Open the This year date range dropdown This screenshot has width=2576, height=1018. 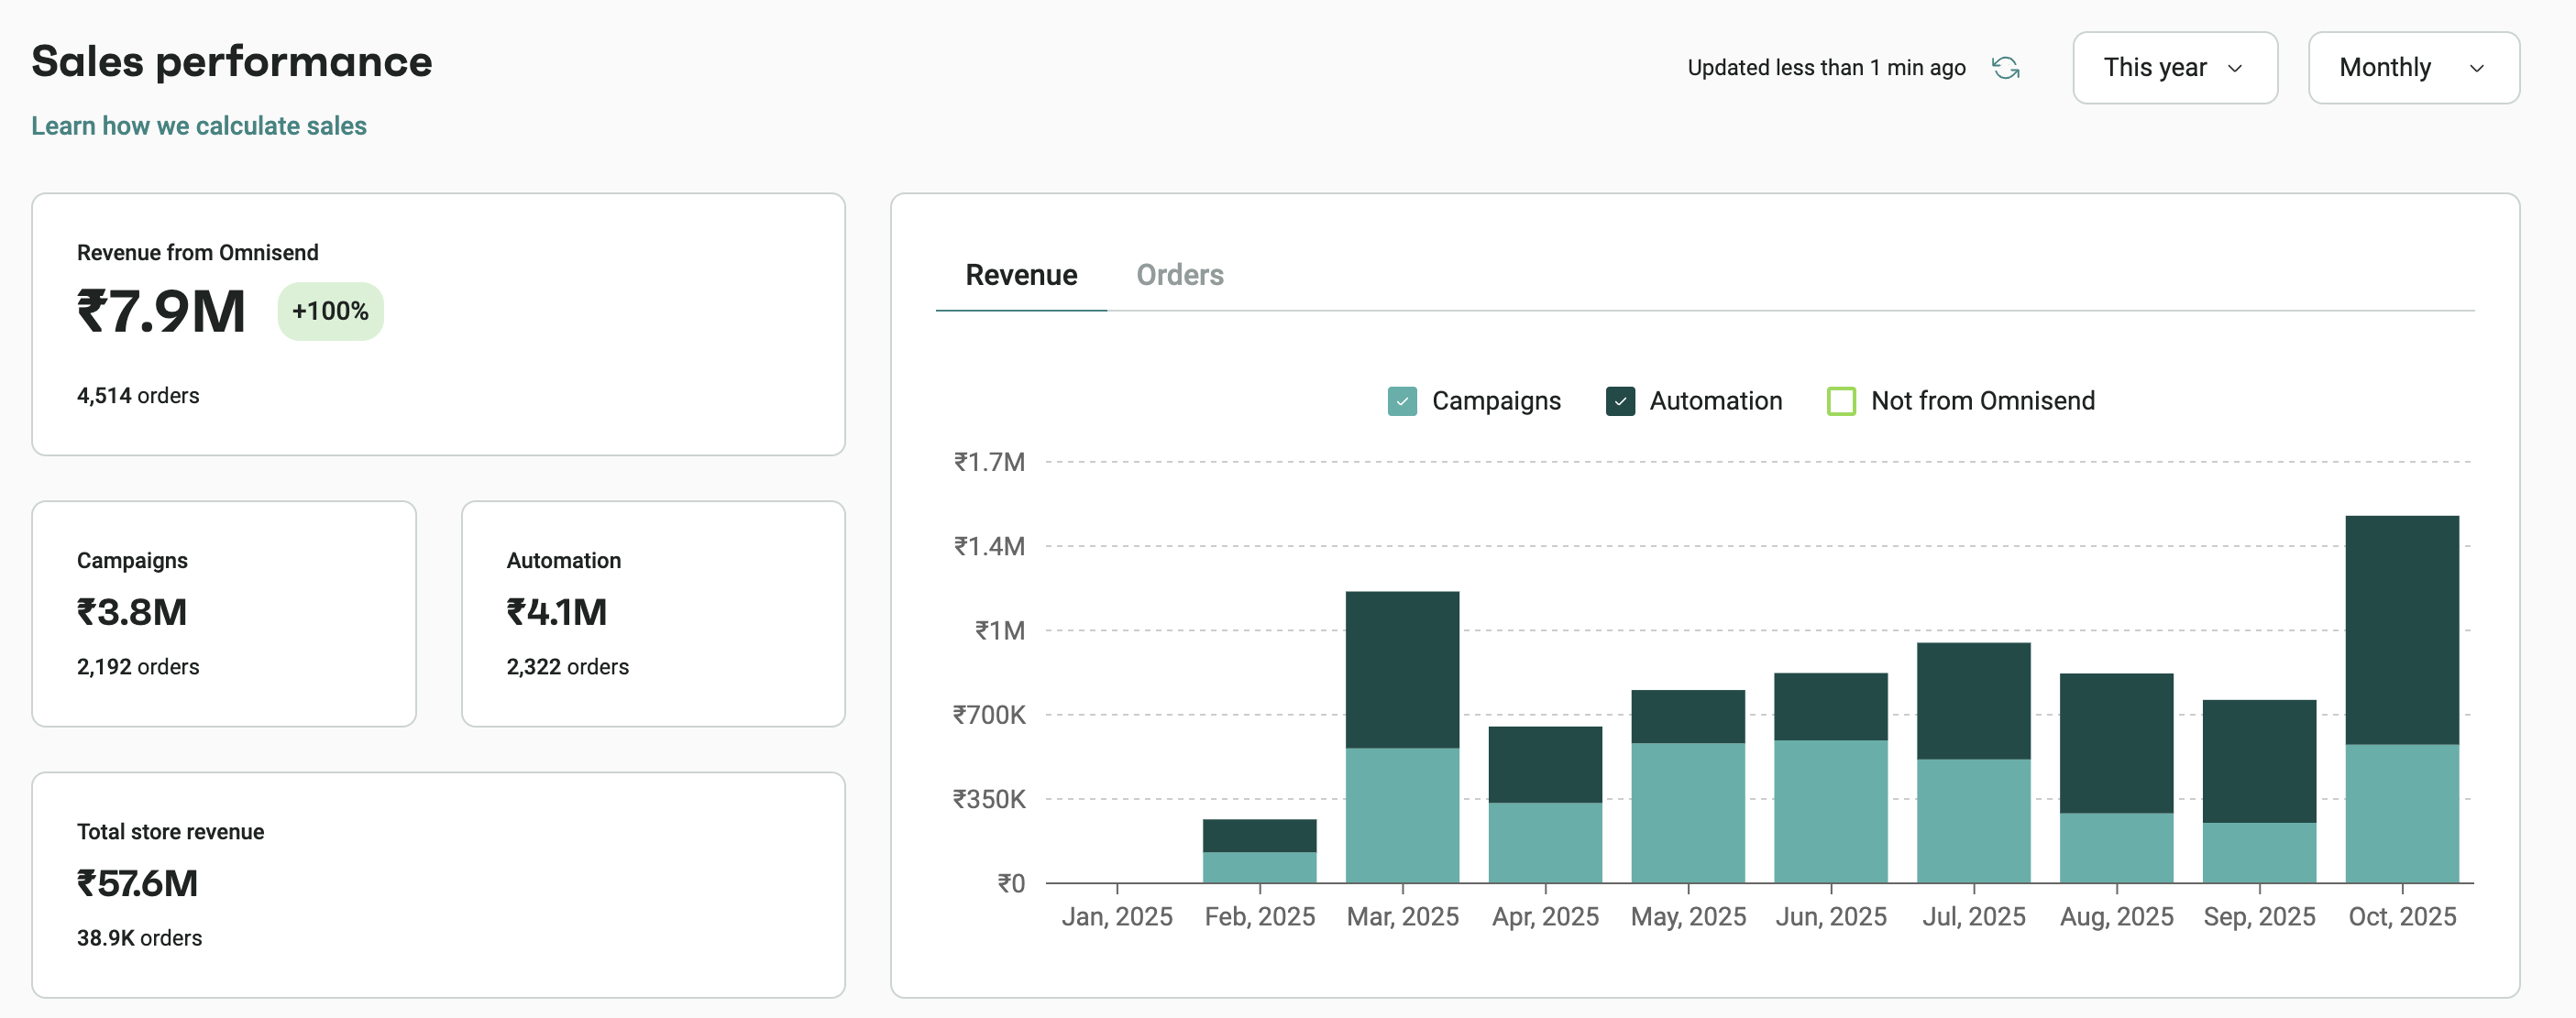(x=2175, y=68)
